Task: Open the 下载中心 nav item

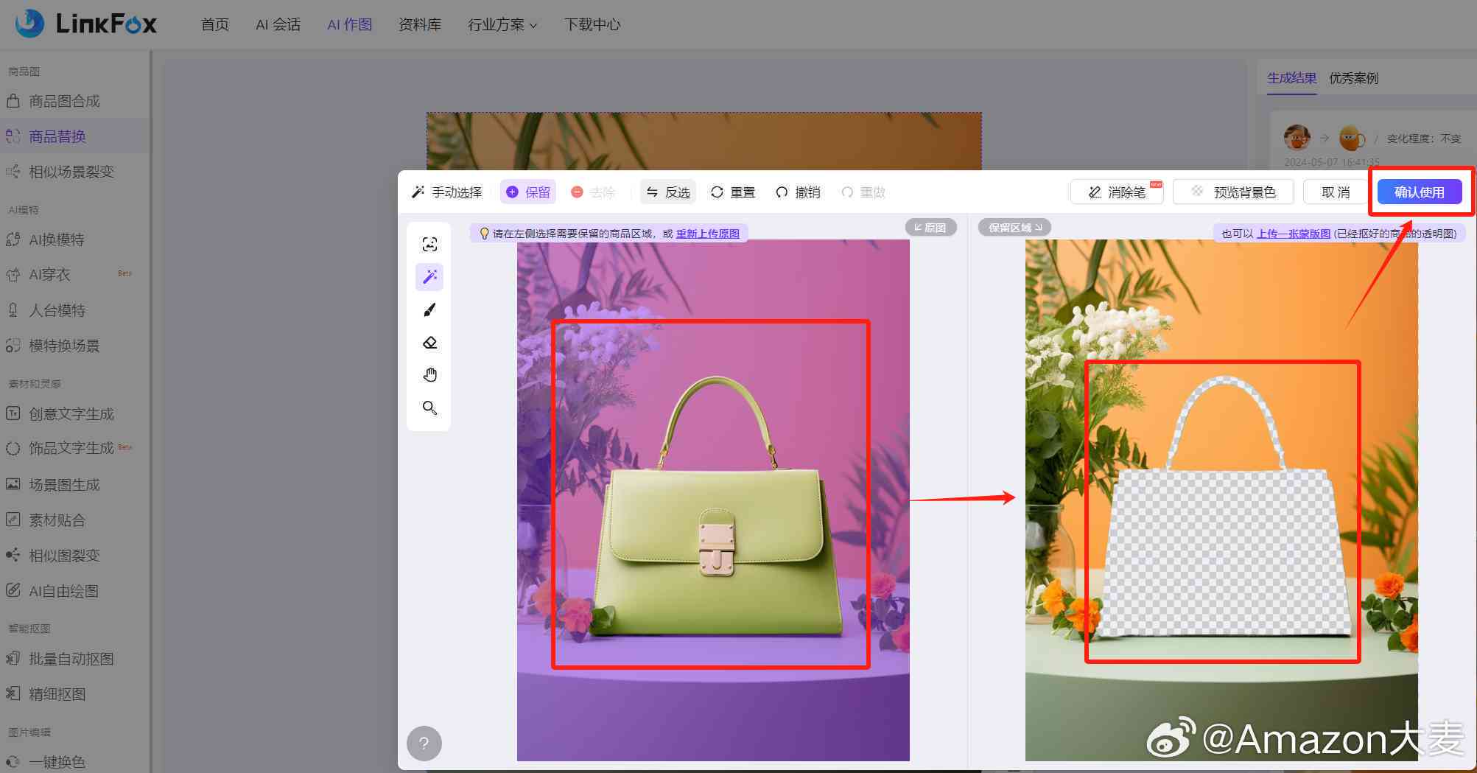Action: (592, 24)
